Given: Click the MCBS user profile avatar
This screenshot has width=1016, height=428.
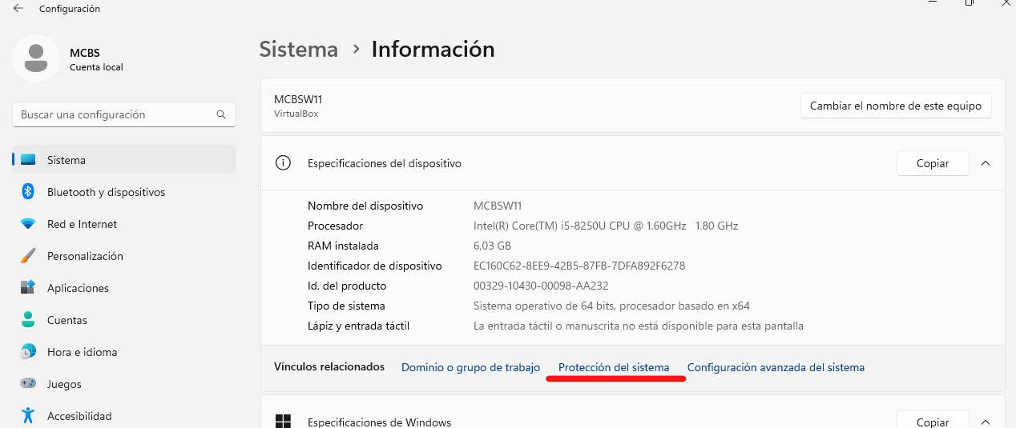Looking at the screenshot, I should [x=35, y=58].
